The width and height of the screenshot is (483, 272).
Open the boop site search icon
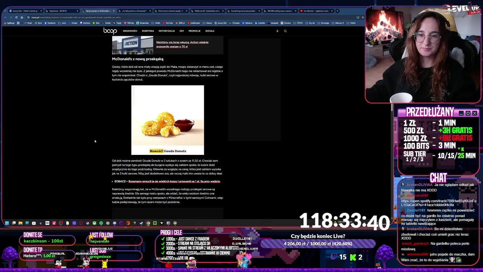(285, 31)
